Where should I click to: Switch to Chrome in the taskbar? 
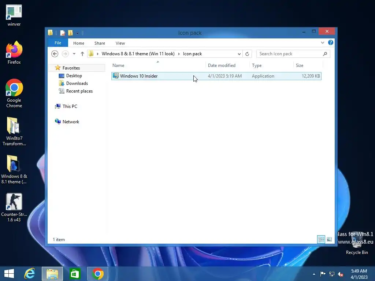pyautogui.click(x=98, y=274)
